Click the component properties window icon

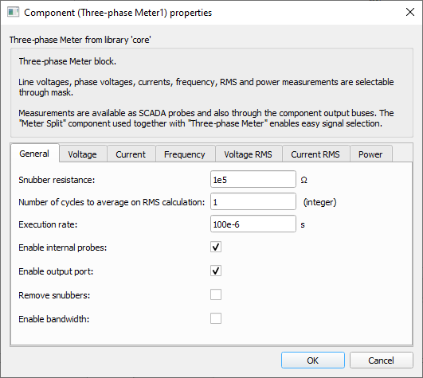(13, 13)
